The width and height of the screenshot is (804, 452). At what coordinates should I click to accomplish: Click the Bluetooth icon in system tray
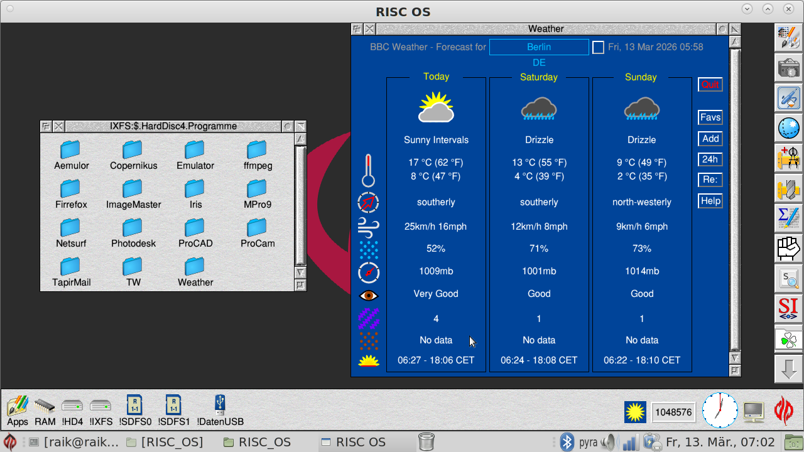click(567, 442)
